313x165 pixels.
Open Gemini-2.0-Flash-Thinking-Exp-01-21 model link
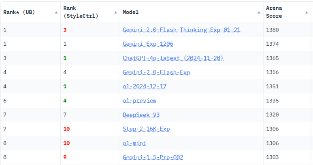coord(181,30)
